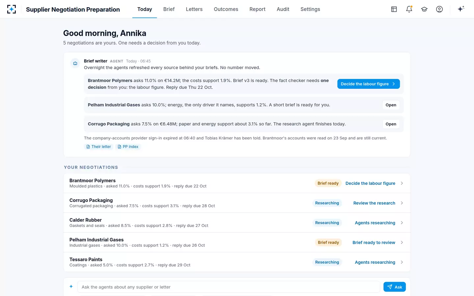Switch to the Letters tab

(194, 9)
